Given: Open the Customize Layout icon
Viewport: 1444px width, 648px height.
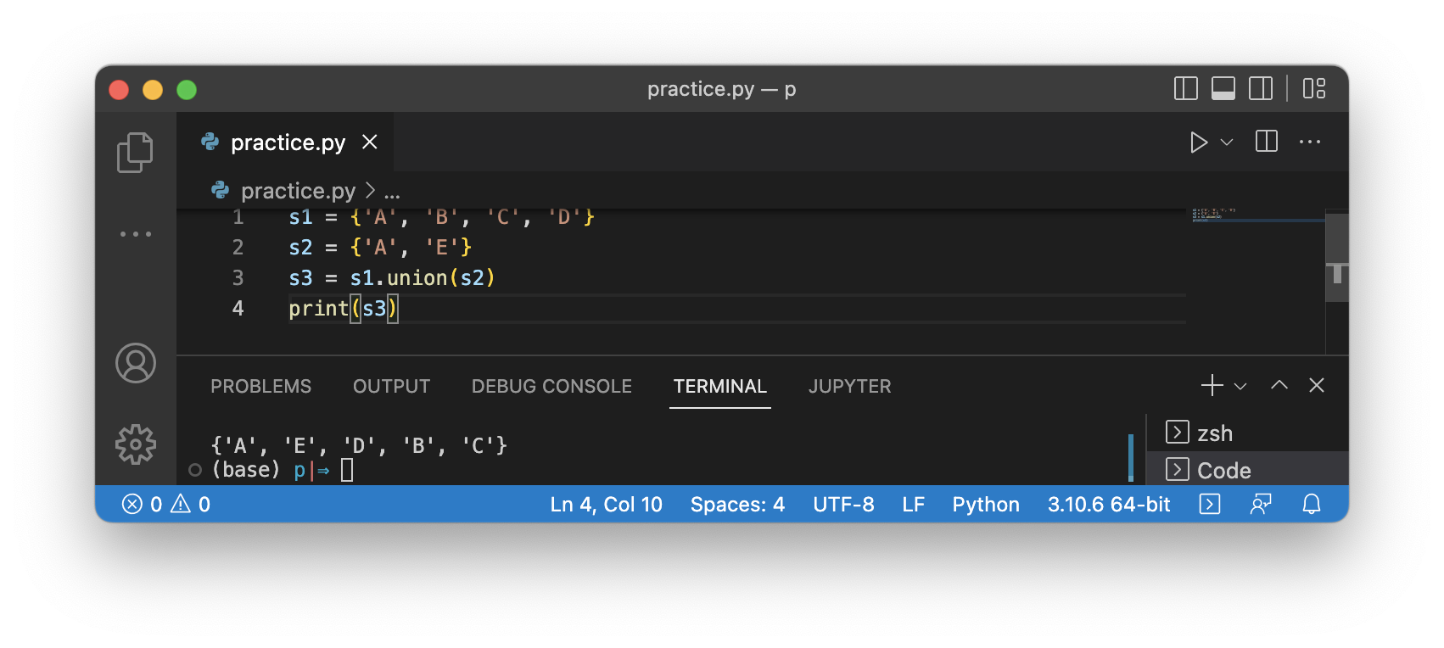Looking at the screenshot, I should tap(1314, 88).
